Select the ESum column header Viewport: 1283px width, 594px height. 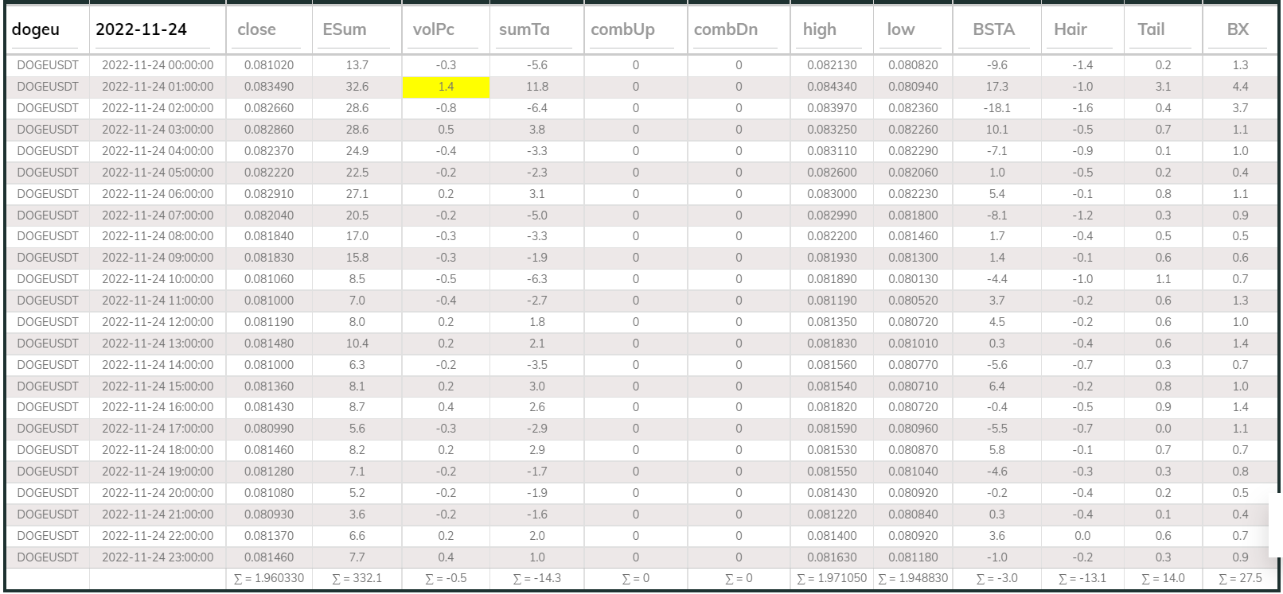356,29
